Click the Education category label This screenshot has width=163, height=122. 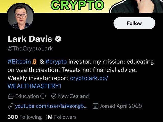tap(27, 96)
